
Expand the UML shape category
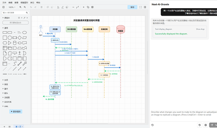pyautogui.click(x=5, y=106)
